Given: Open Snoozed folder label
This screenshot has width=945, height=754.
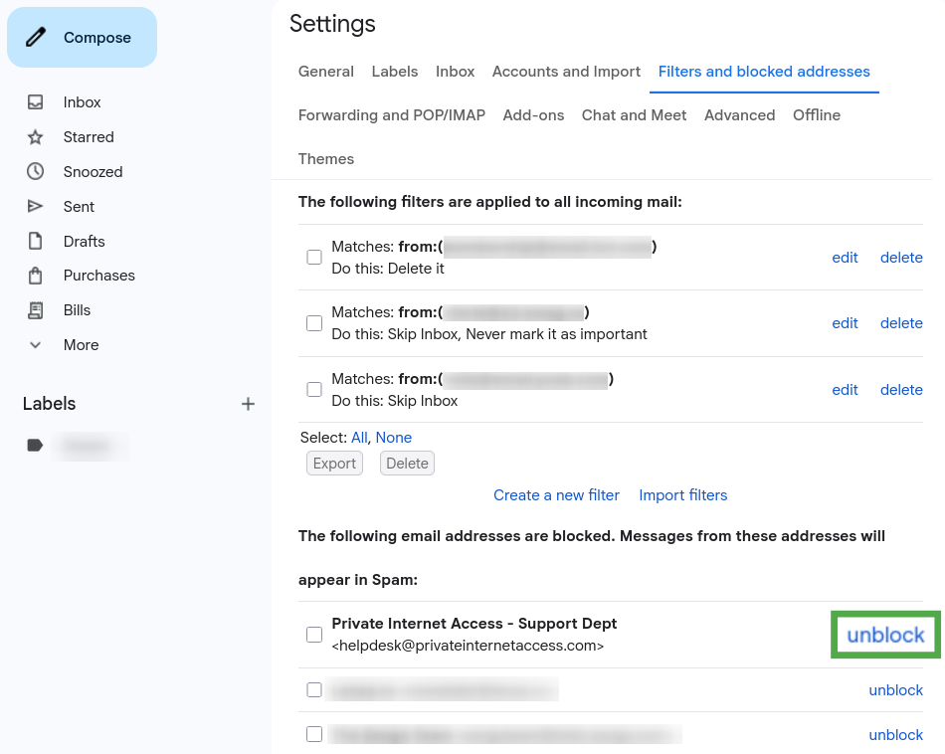Looking at the screenshot, I should 93,172.
